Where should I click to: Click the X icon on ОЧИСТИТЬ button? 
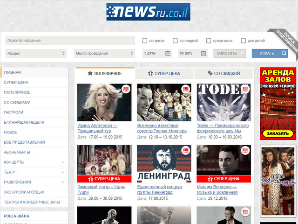pos(242,54)
